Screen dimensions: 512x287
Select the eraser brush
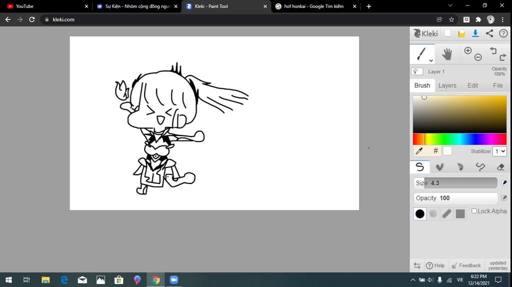pyautogui.click(x=500, y=167)
